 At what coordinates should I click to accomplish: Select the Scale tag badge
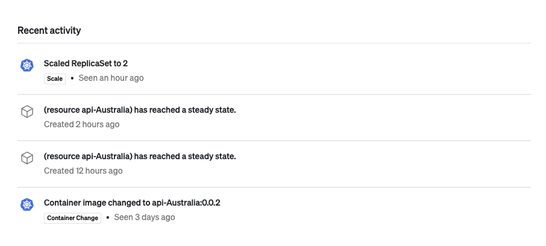click(55, 78)
